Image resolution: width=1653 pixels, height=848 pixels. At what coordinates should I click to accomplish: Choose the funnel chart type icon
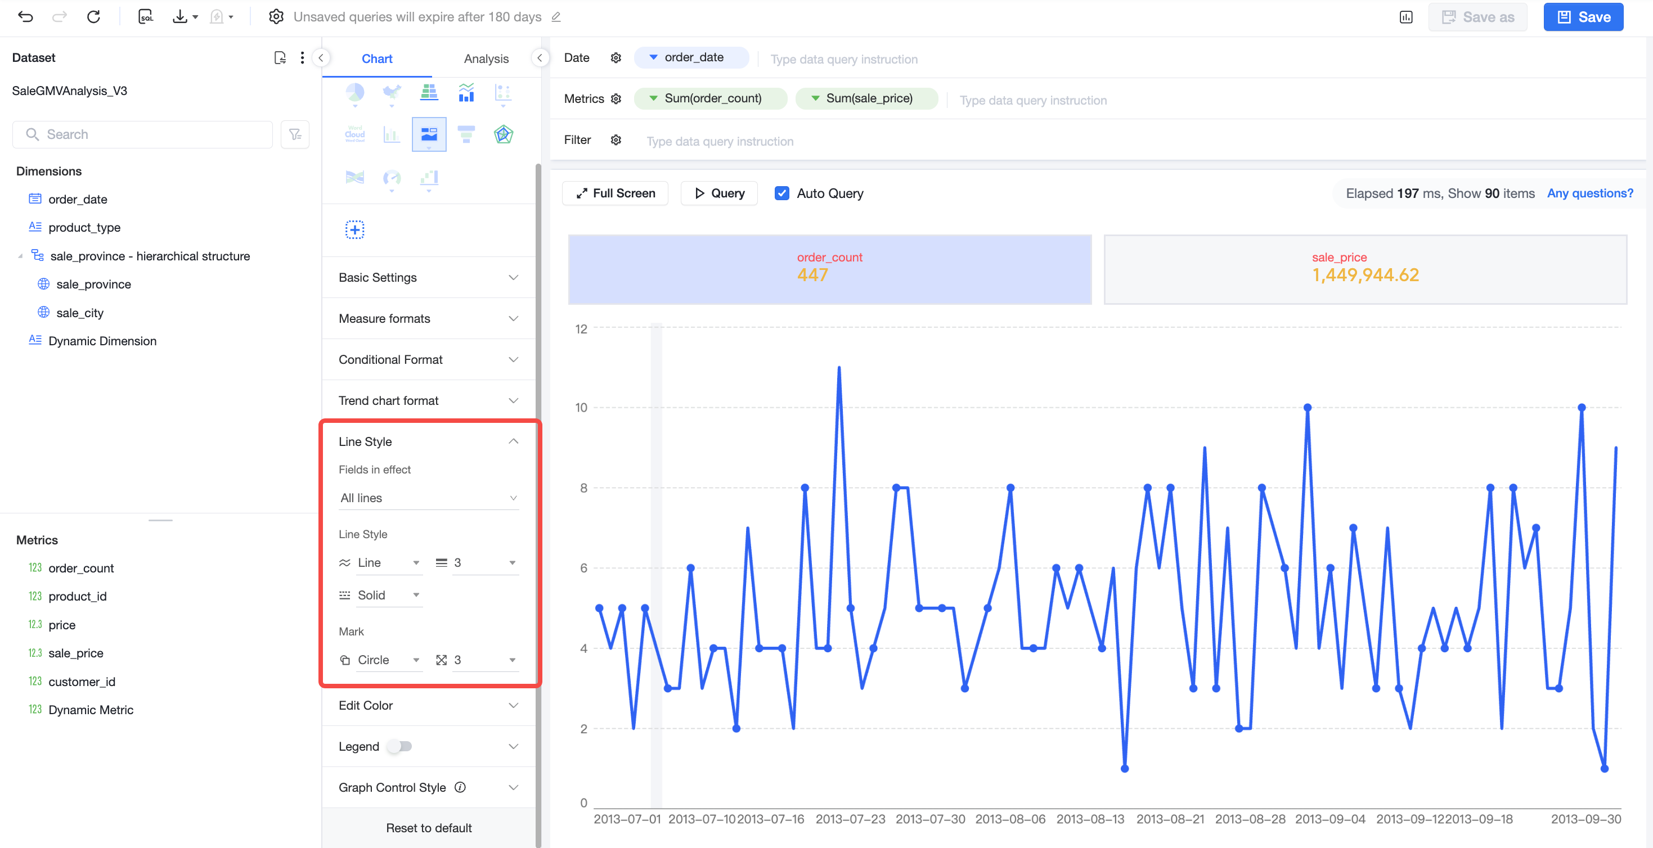466,134
